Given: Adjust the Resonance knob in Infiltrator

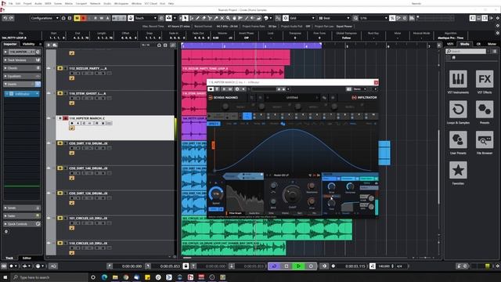Looking at the screenshot, I should (312, 186).
